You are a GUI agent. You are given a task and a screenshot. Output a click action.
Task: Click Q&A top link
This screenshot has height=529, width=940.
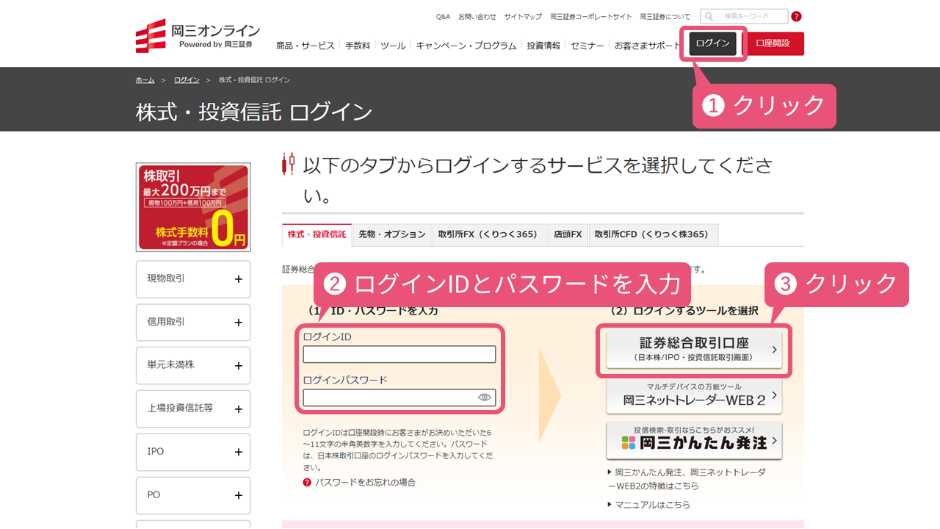(x=443, y=16)
